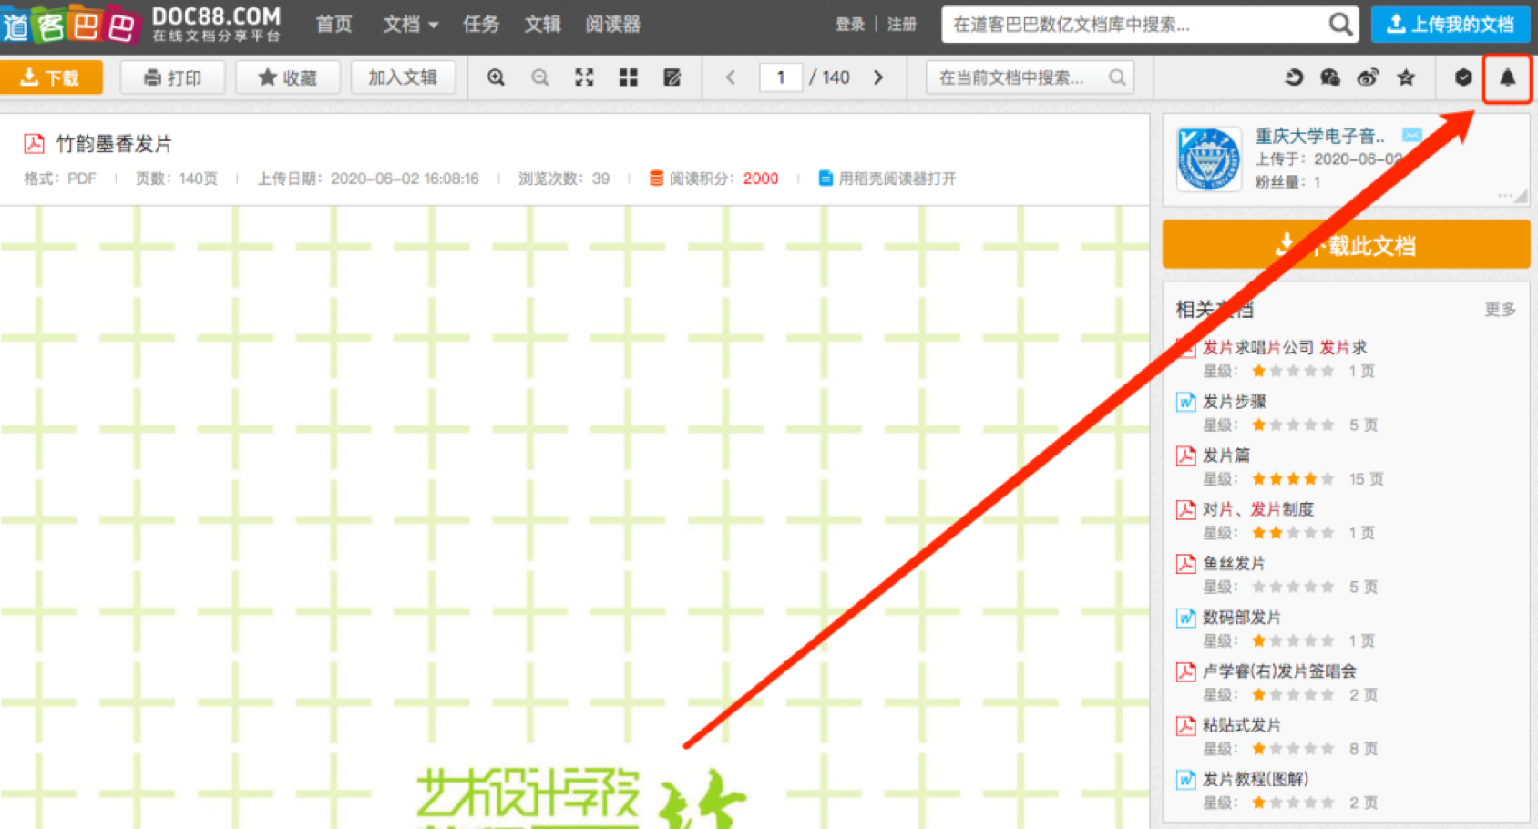Share document via WeChat icon
The height and width of the screenshot is (829, 1538).
tap(1330, 77)
